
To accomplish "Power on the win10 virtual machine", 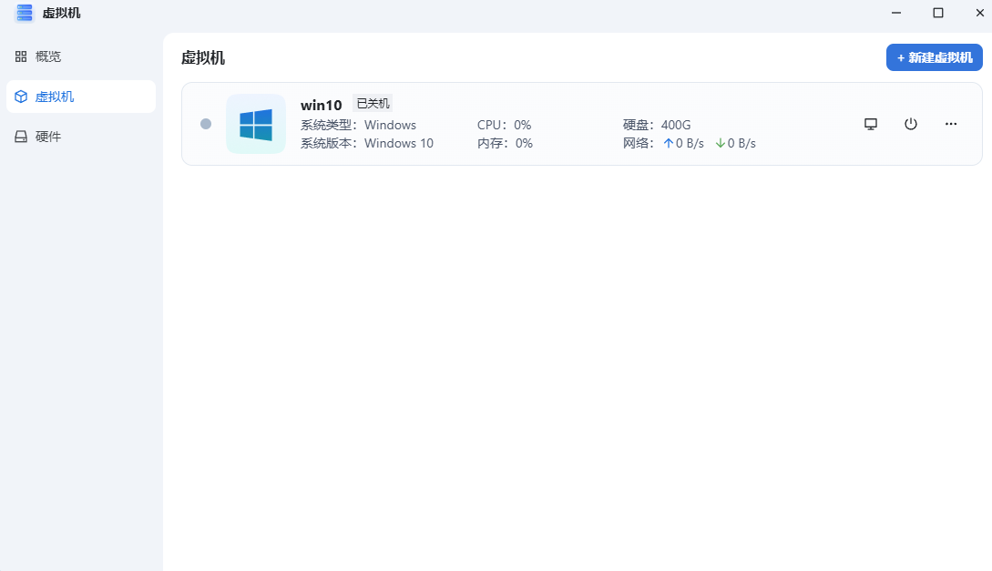I will tap(910, 124).
